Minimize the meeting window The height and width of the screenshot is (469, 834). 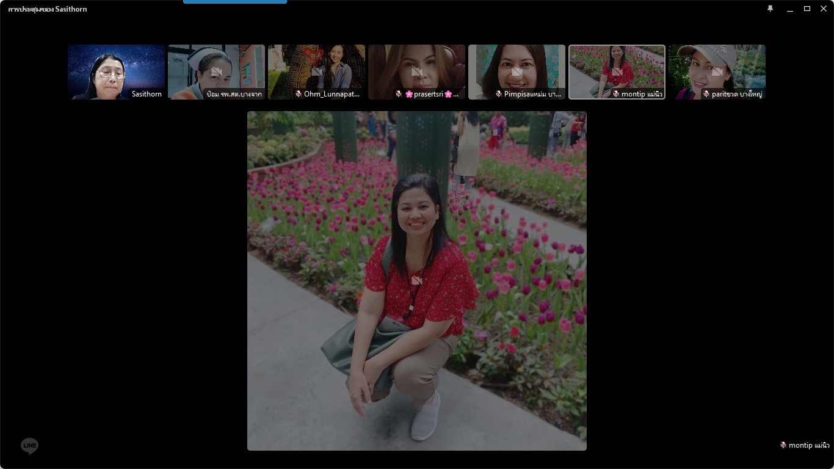pyautogui.click(x=790, y=9)
